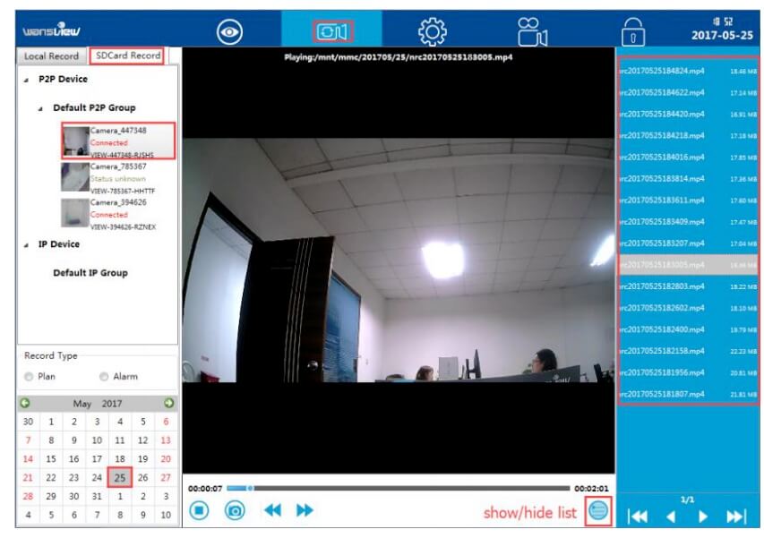Play file nrc20170525182158.mp4
This screenshot has height=538, width=764.
pos(688,351)
